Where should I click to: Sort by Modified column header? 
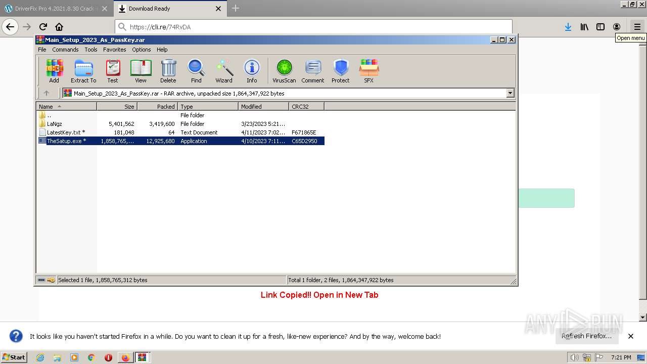click(263, 107)
